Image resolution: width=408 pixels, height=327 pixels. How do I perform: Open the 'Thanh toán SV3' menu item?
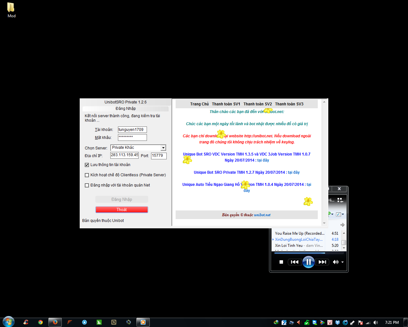289,104
